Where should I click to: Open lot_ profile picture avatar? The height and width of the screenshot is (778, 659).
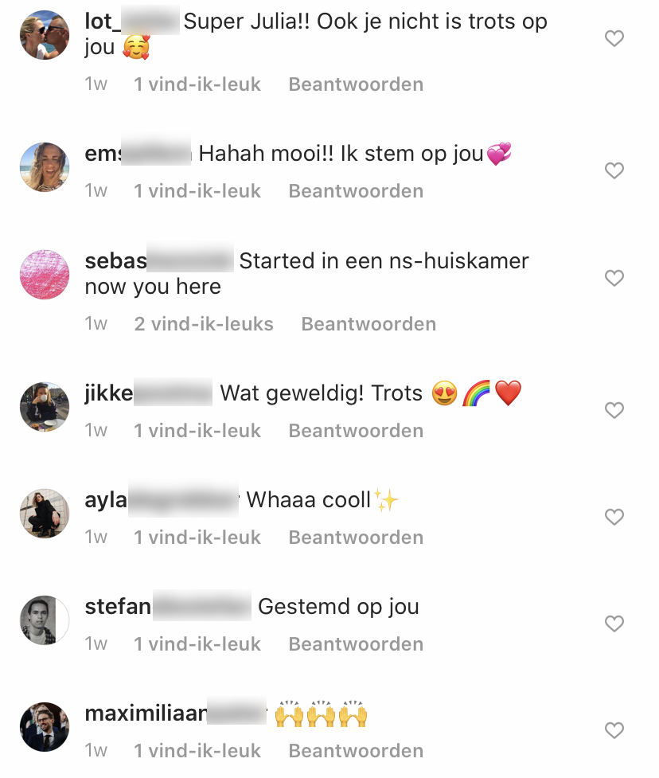coord(45,35)
